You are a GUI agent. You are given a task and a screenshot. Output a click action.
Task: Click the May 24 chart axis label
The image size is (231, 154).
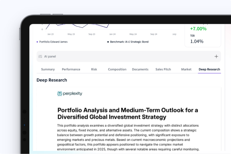133,34
